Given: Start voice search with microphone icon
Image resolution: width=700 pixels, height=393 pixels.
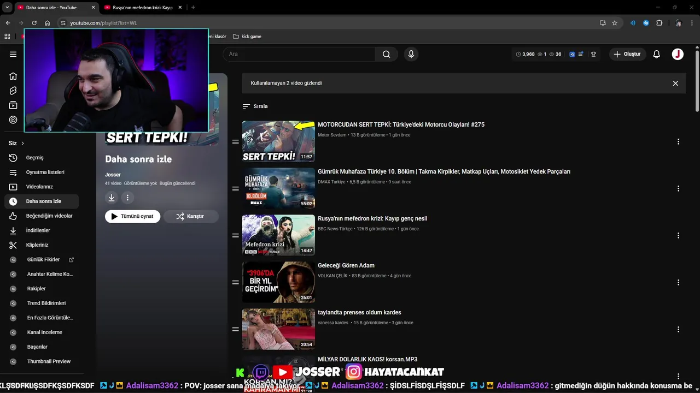Looking at the screenshot, I should 411,54.
